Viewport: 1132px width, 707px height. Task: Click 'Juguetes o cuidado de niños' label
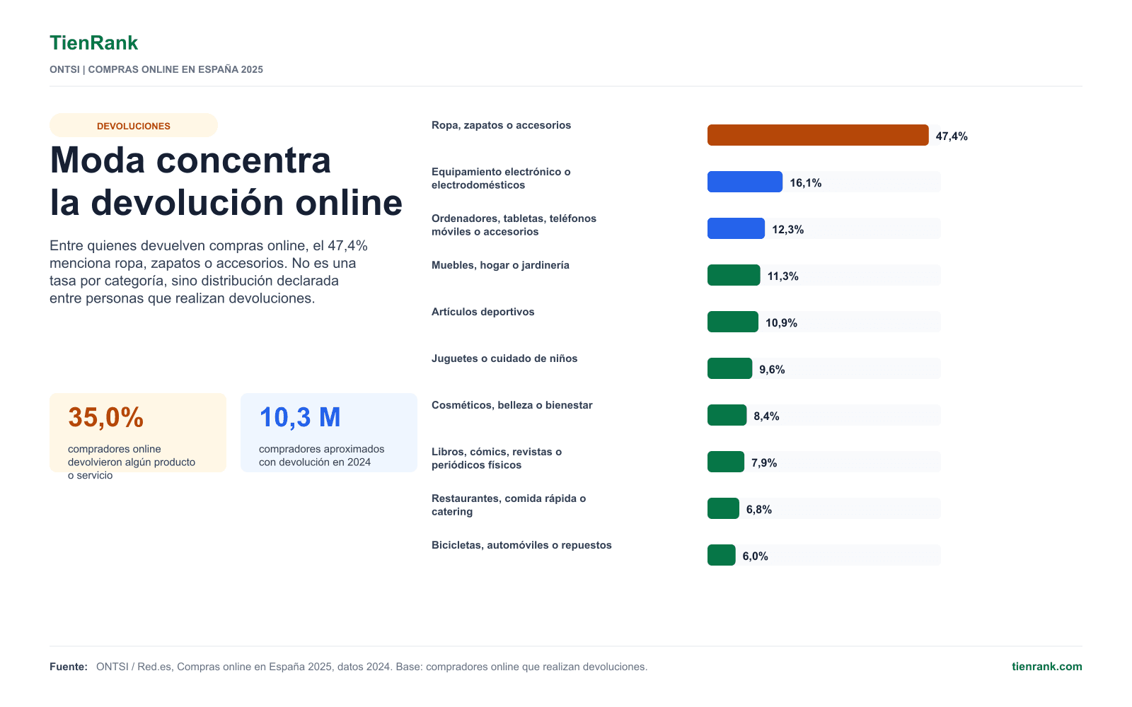click(504, 358)
